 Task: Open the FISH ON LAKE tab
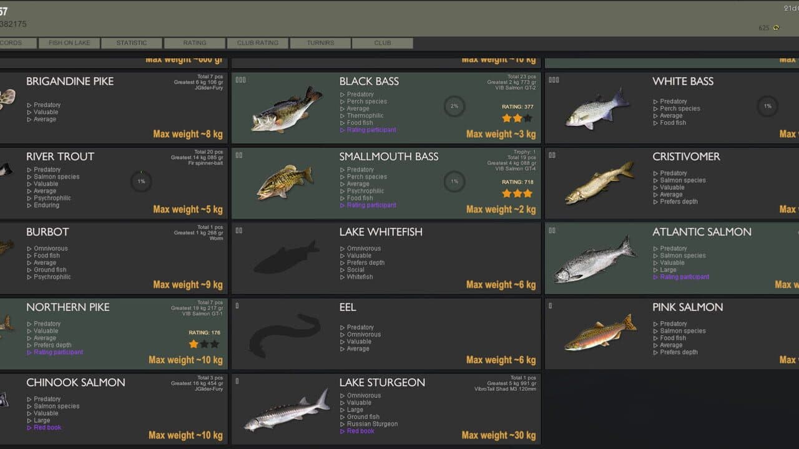pyautogui.click(x=69, y=43)
